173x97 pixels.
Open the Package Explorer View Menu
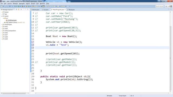tap(21, 10)
